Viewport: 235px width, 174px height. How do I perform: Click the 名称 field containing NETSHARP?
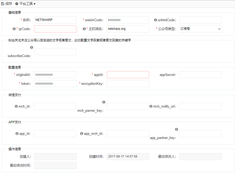(x=55, y=20)
